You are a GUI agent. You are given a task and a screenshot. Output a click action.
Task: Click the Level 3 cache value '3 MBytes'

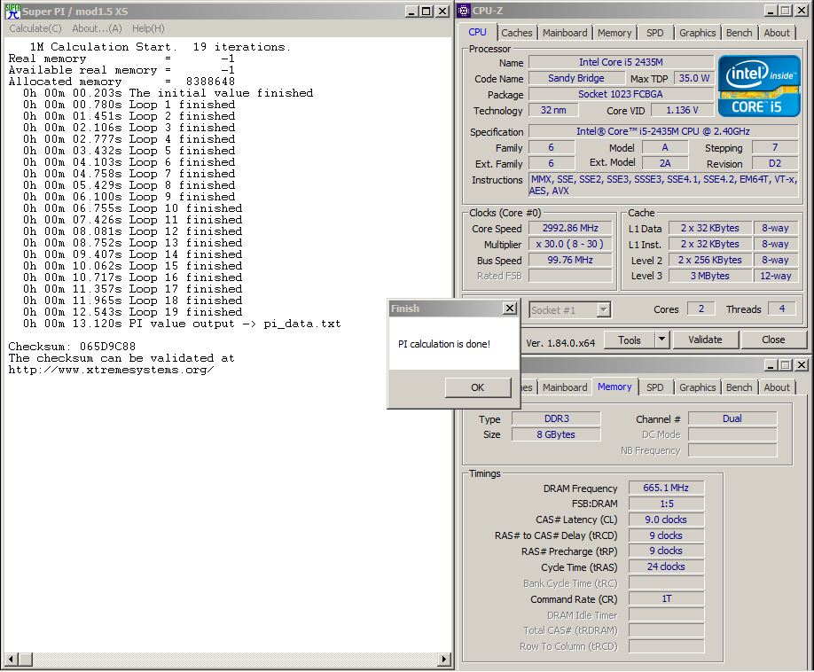[x=709, y=276]
